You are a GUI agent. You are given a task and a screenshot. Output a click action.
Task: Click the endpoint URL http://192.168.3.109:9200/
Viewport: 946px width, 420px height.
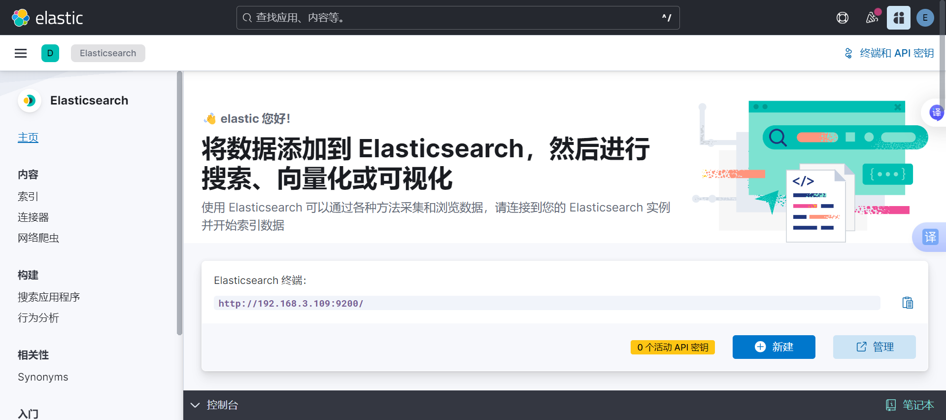[x=291, y=303]
